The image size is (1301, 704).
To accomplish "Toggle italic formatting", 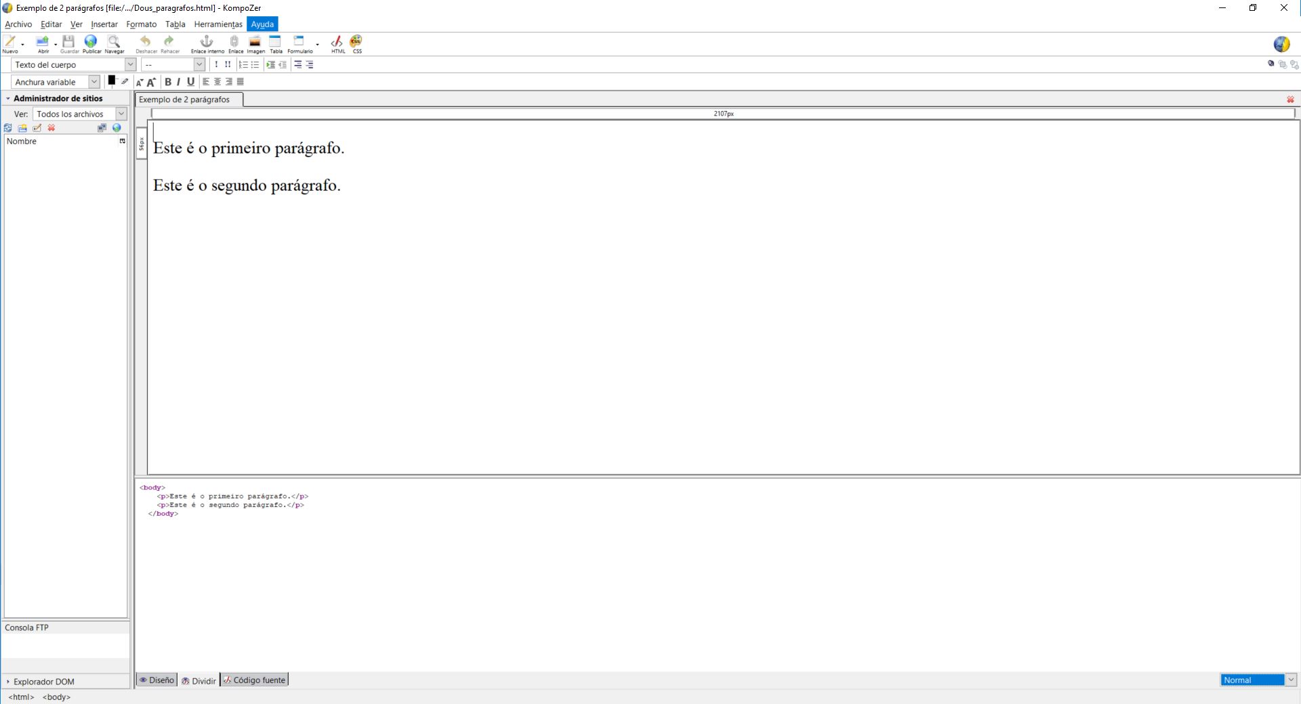I will point(178,82).
